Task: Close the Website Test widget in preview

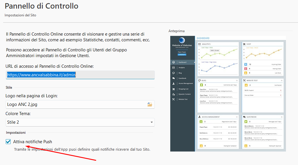Action: pos(282,81)
